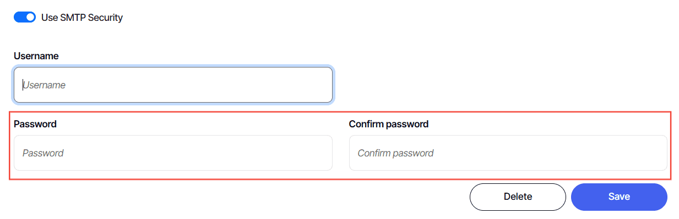Click the bold Password label

point(35,124)
